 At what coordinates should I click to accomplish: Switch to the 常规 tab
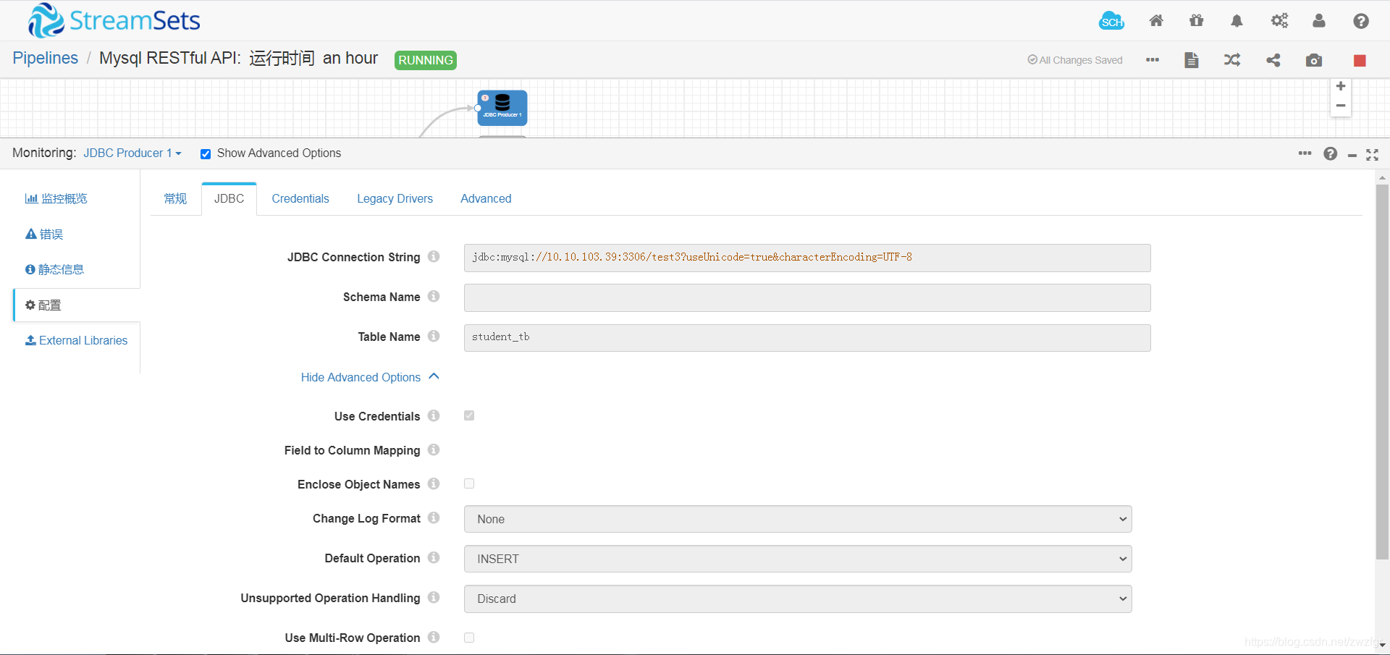pyautogui.click(x=175, y=198)
